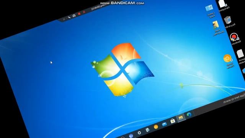Capture a screenshot with Bandicam's camera icon
This screenshot has height=138, width=245.
[x=74, y=15]
